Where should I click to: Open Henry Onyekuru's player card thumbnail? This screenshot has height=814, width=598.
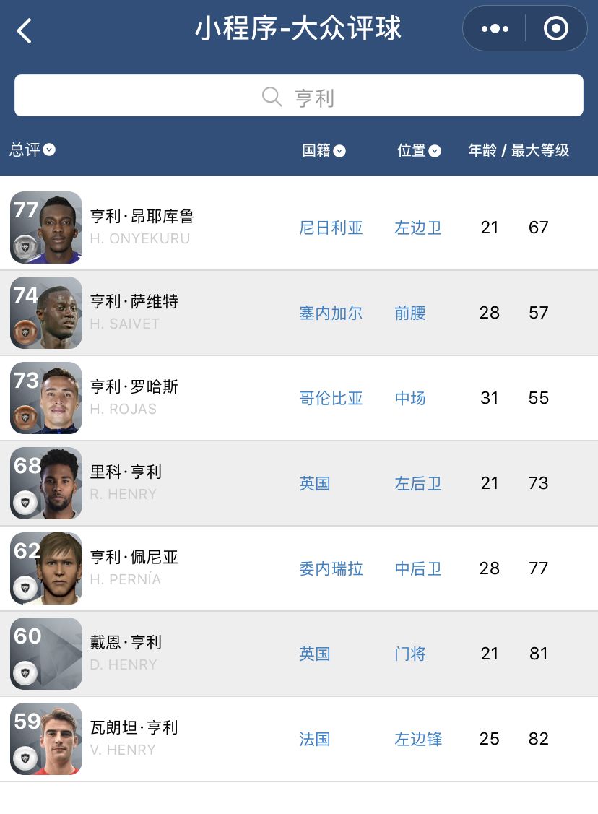[46, 228]
